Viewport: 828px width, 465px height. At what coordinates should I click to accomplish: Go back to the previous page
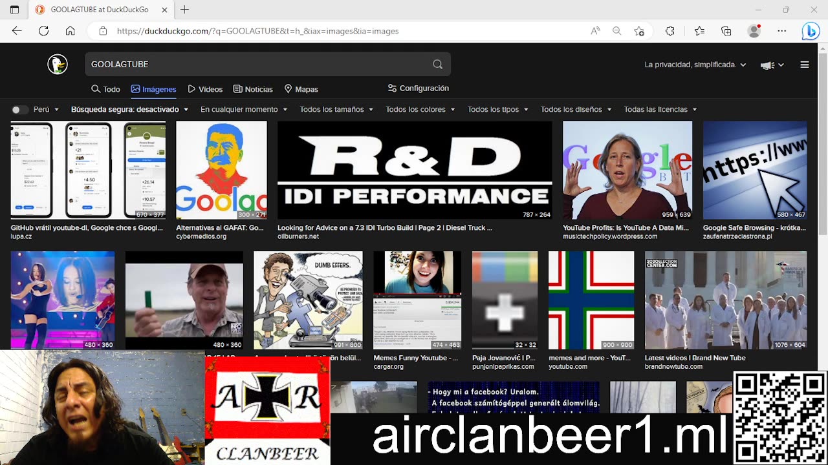17,31
